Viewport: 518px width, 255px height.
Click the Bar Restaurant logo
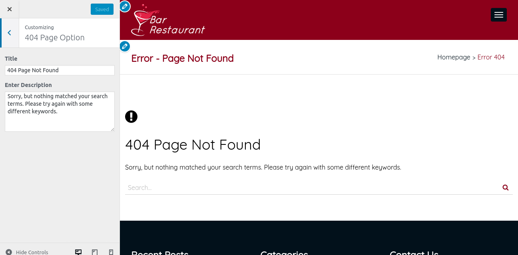(x=168, y=19)
